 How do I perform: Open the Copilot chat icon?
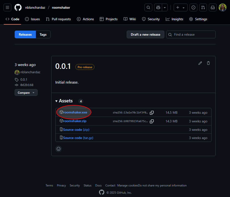tap(158, 7)
